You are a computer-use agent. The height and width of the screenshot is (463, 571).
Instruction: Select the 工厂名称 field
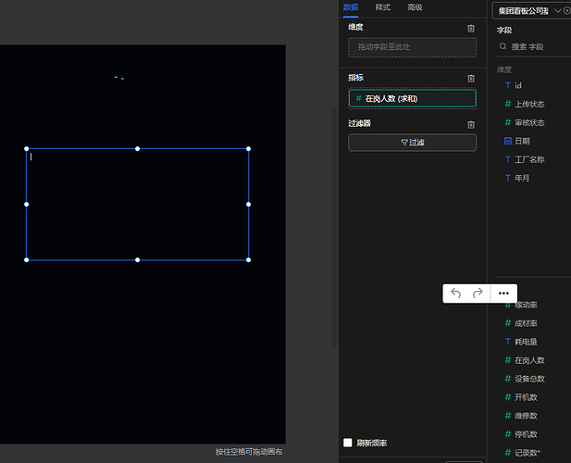coord(528,159)
